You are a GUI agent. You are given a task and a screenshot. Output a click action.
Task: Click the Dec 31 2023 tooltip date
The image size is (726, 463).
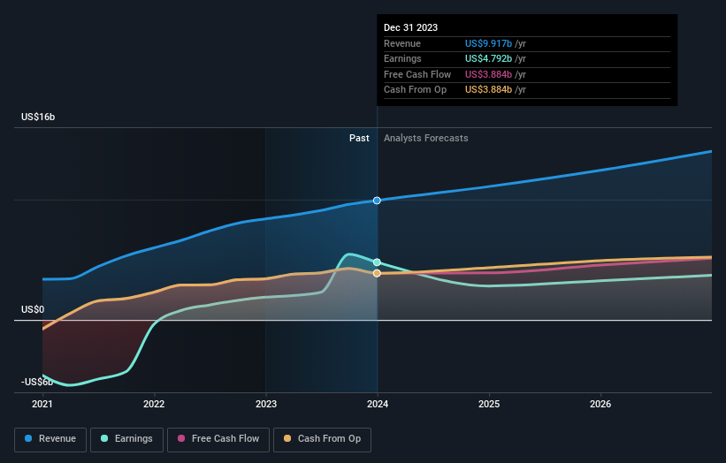click(410, 27)
